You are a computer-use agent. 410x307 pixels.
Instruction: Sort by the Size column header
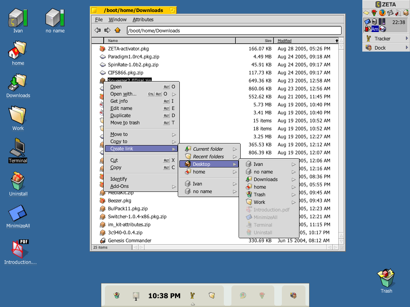pyautogui.click(x=254, y=41)
